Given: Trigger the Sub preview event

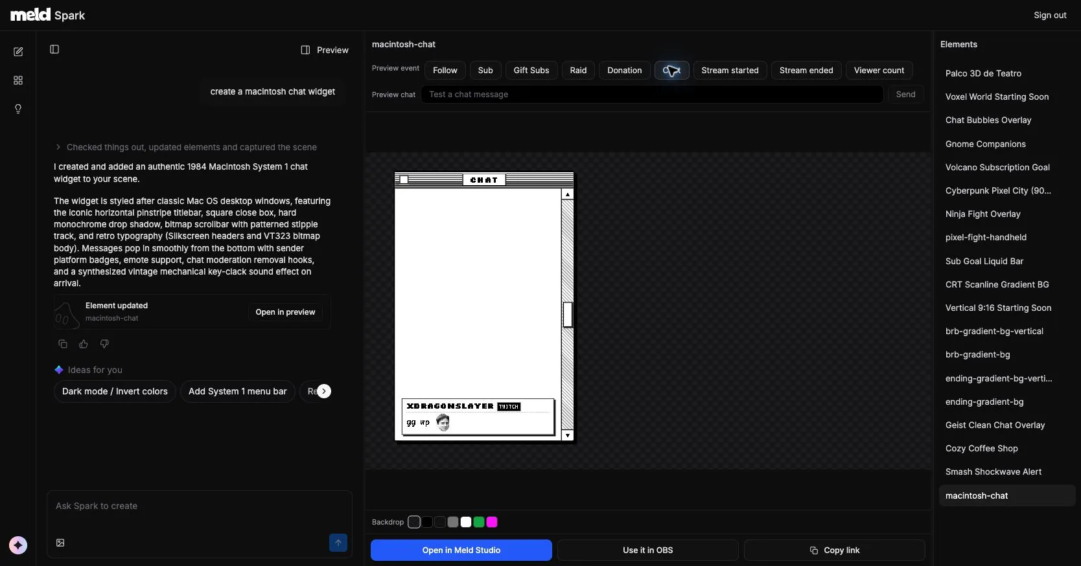Looking at the screenshot, I should 485,71.
